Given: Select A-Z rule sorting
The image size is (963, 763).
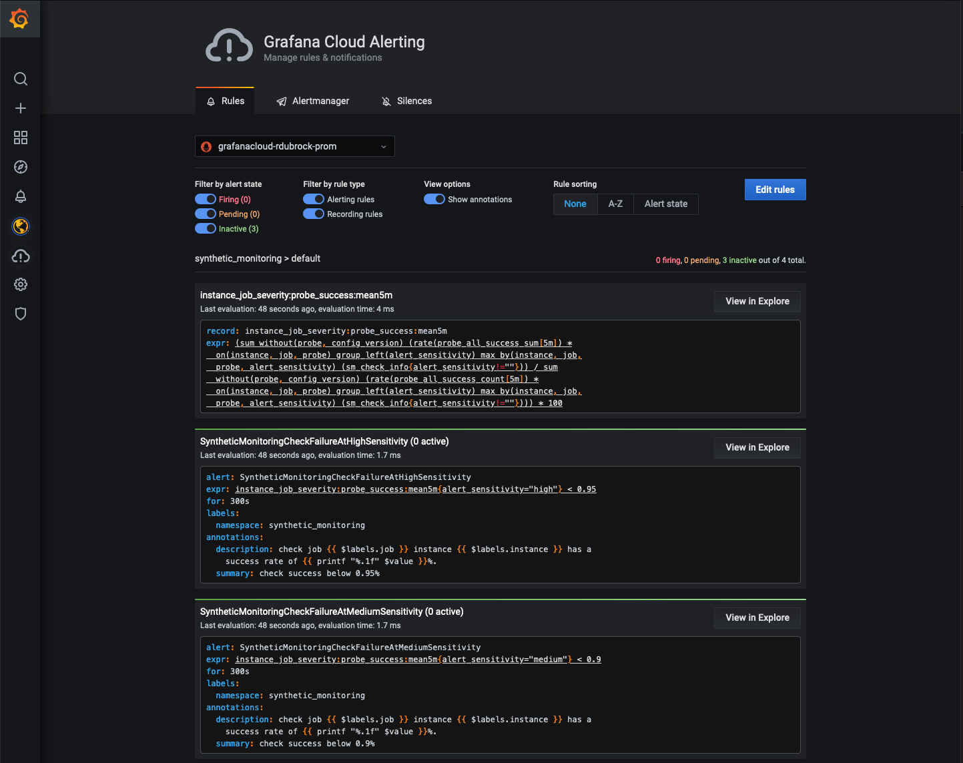Looking at the screenshot, I should 615,204.
